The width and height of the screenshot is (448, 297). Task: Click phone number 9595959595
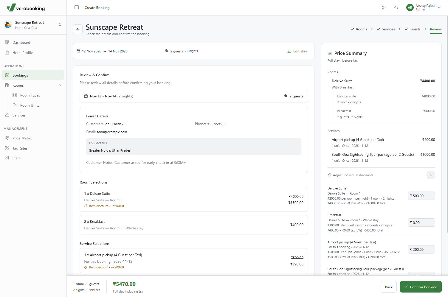point(216,124)
